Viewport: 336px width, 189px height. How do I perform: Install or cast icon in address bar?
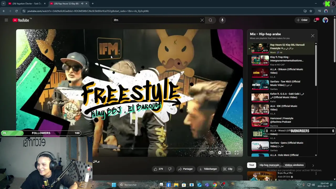(305, 11)
